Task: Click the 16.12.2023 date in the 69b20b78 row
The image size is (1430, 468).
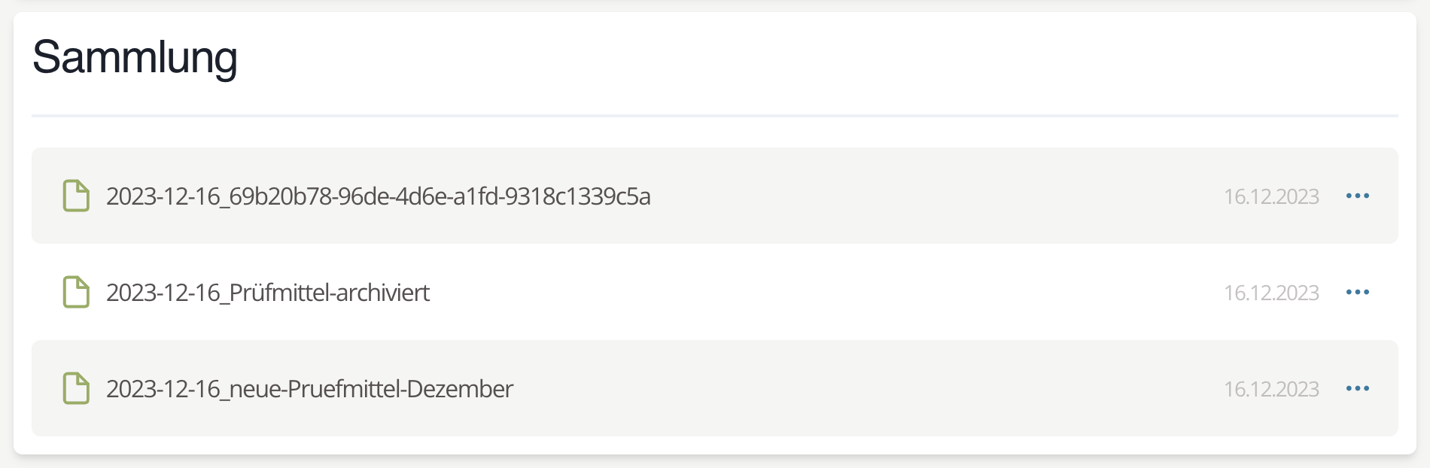Action: [1271, 196]
